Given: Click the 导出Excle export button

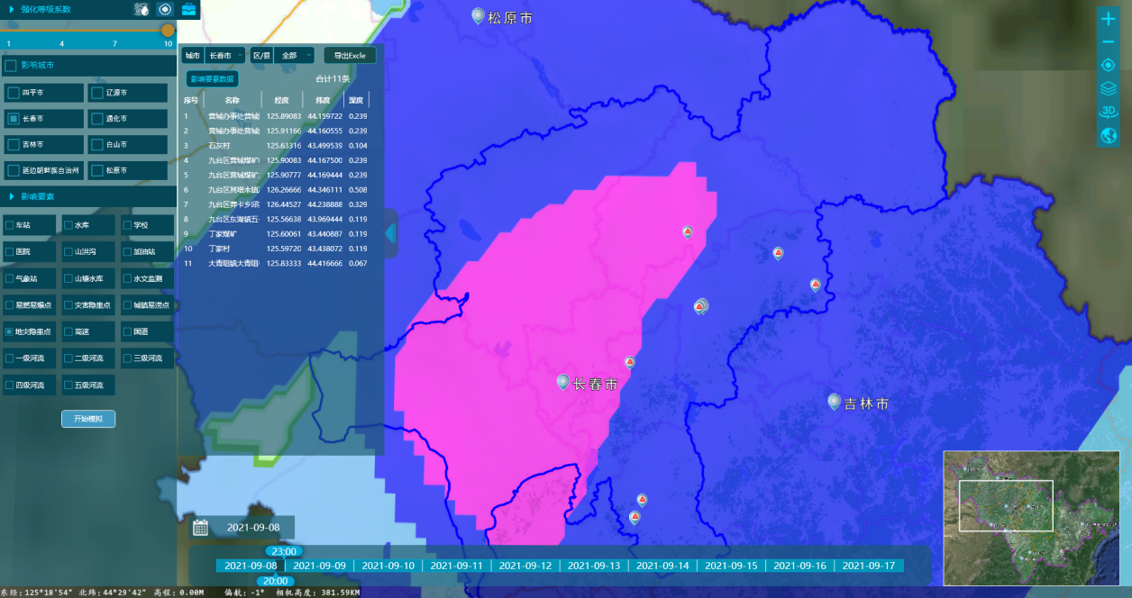Looking at the screenshot, I should click(350, 55).
